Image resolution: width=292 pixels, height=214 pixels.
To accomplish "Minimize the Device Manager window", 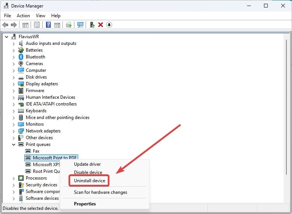I will pyautogui.click(x=249, y=6).
